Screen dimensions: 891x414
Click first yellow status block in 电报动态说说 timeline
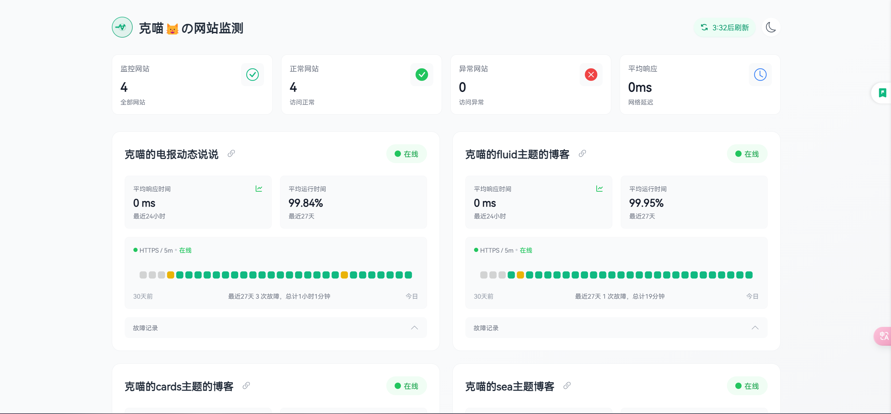click(x=170, y=275)
